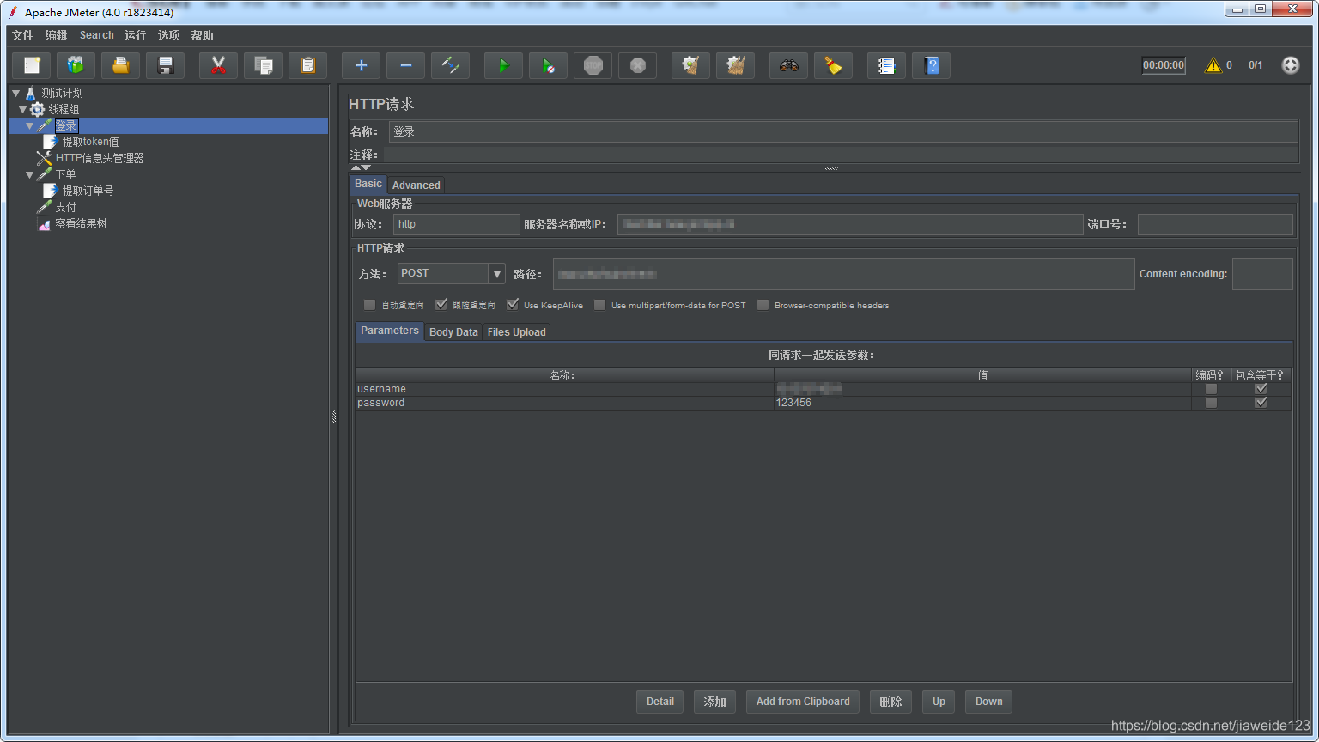Open the Search menu
The height and width of the screenshot is (742, 1319).
click(x=96, y=35)
